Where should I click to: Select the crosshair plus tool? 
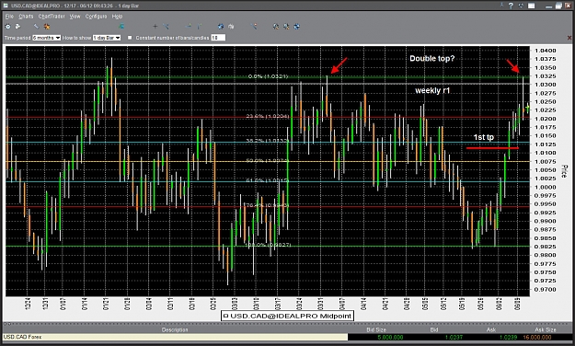click(x=155, y=27)
